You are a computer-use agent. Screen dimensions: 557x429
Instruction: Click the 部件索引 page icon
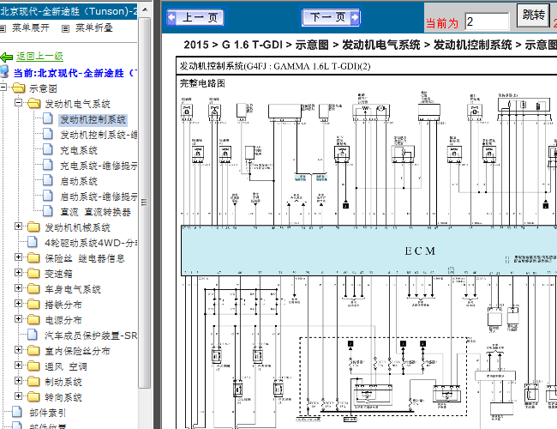click(x=17, y=412)
